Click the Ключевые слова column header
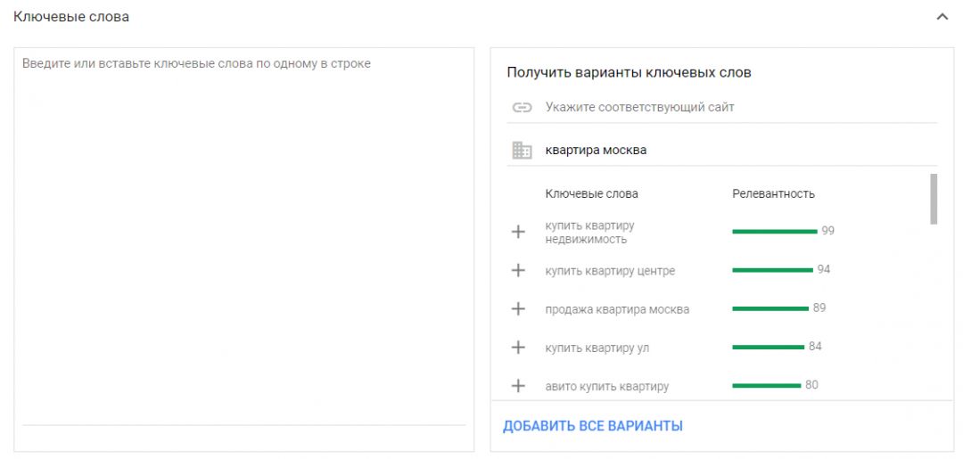 click(x=591, y=194)
